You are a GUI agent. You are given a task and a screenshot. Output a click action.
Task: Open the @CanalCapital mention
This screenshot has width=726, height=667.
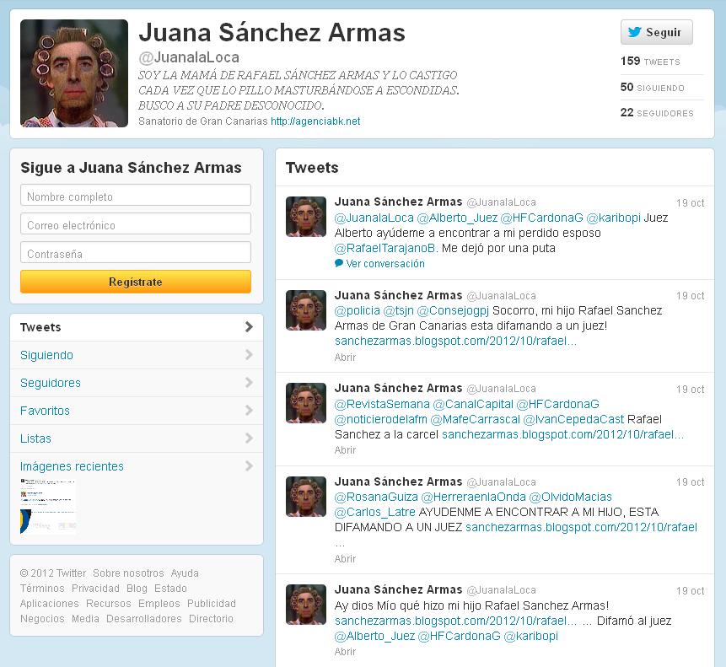click(x=473, y=404)
